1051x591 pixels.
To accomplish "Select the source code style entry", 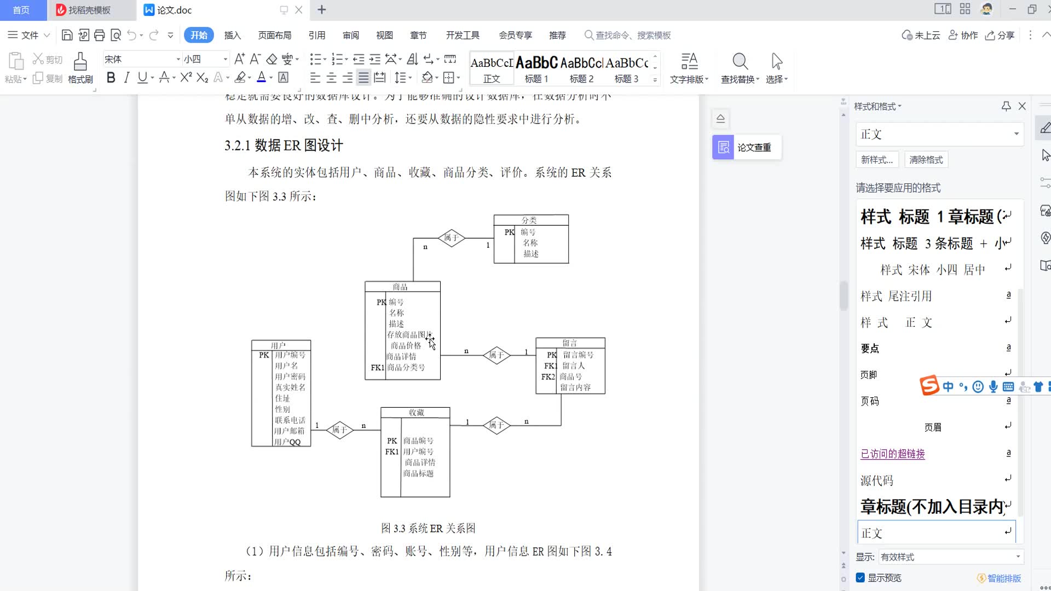I will coord(936,480).
